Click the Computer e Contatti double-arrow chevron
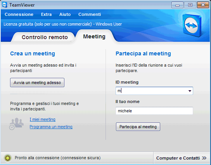This screenshot has width=211, height=165. pos(204,158)
